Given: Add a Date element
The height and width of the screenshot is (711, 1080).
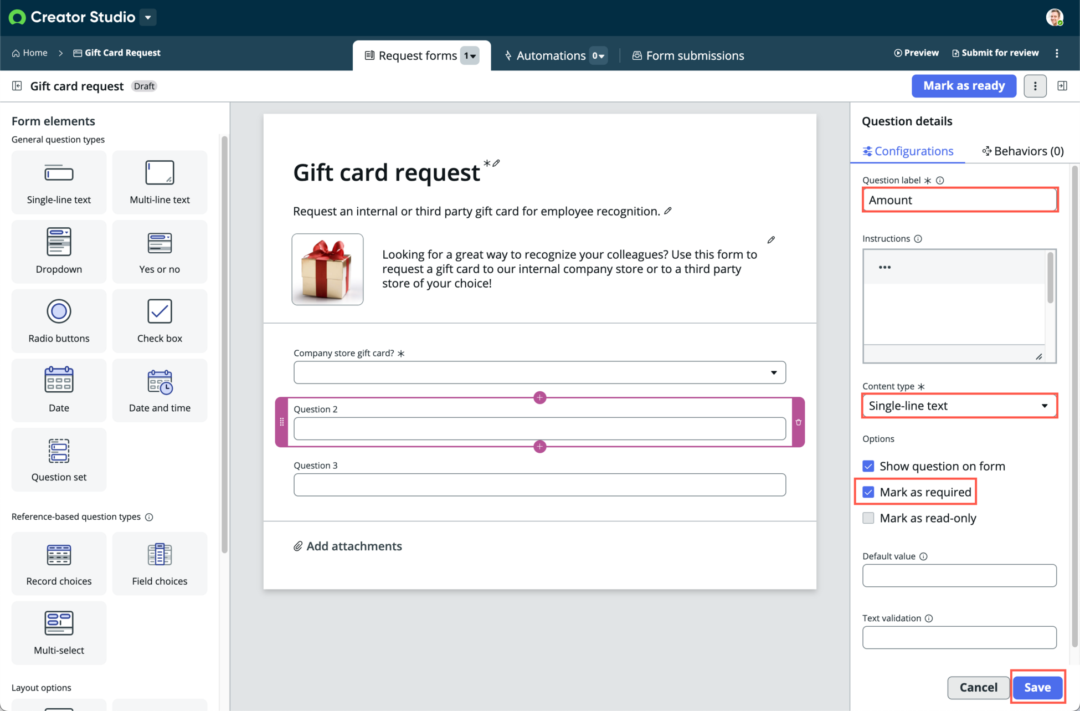Looking at the screenshot, I should point(59,390).
